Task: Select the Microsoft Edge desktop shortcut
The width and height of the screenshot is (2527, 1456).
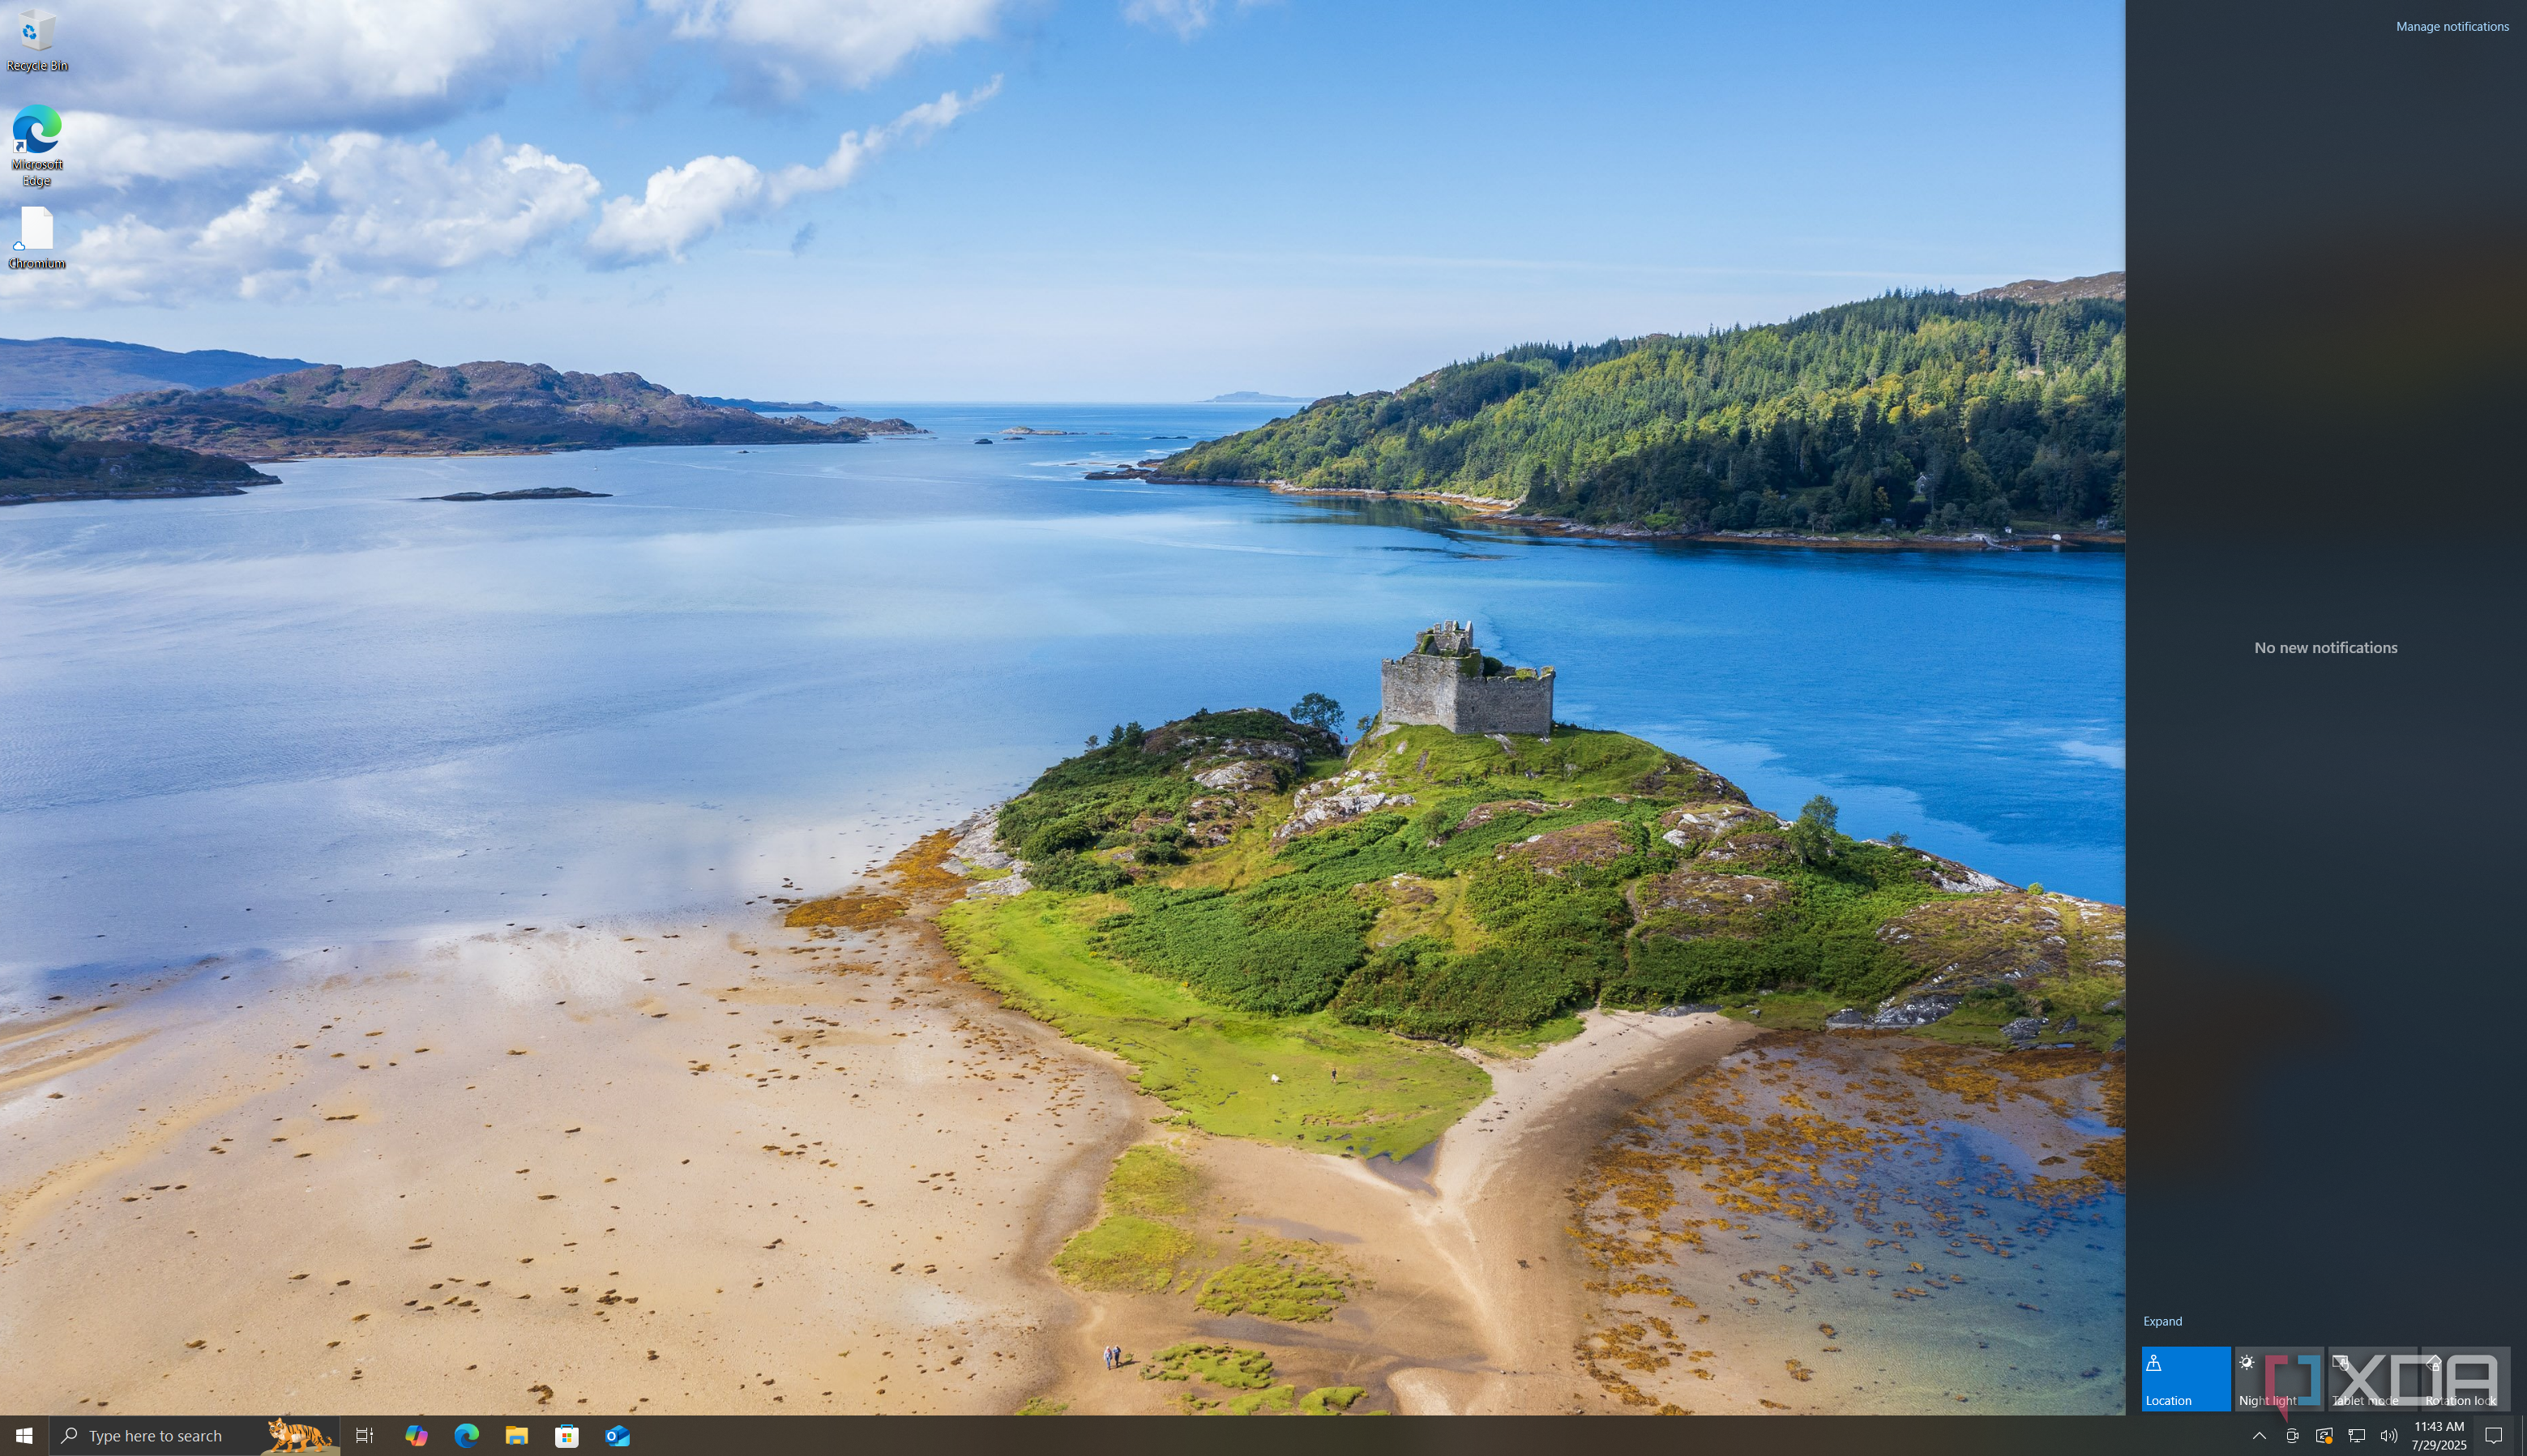Action: [37, 145]
